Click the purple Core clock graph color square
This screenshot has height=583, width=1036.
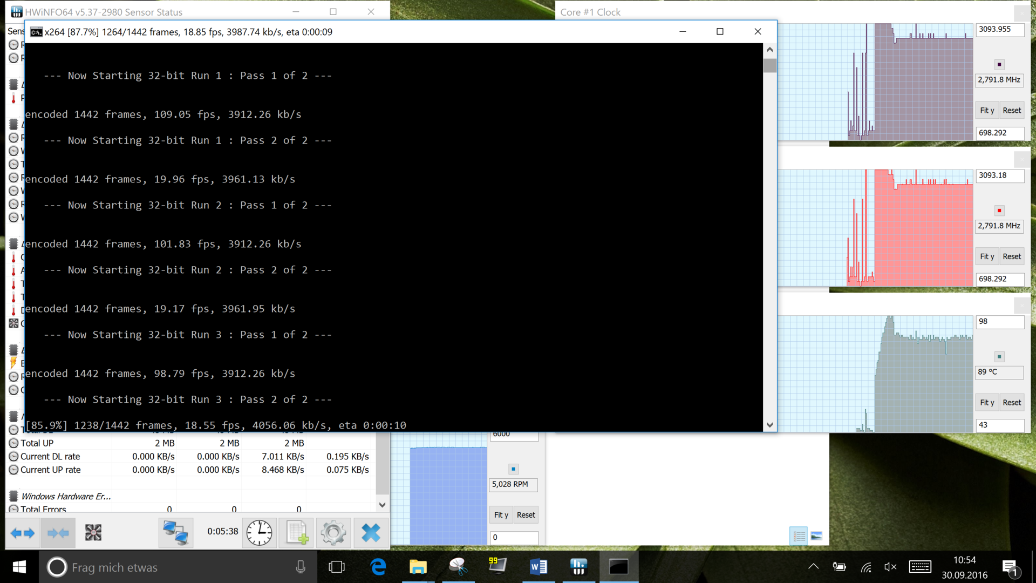coord(999,65)
